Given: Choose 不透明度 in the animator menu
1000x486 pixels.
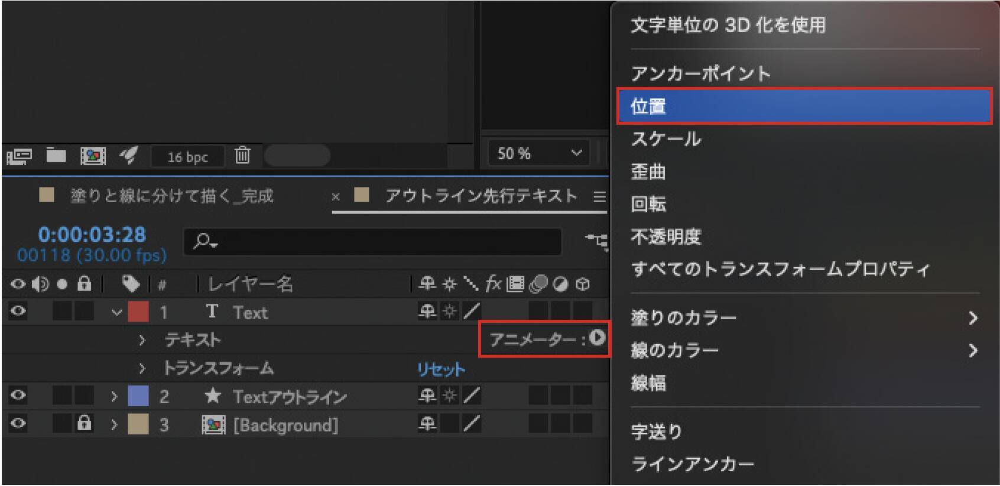Looking at the screenshot, I should (666, 236).
